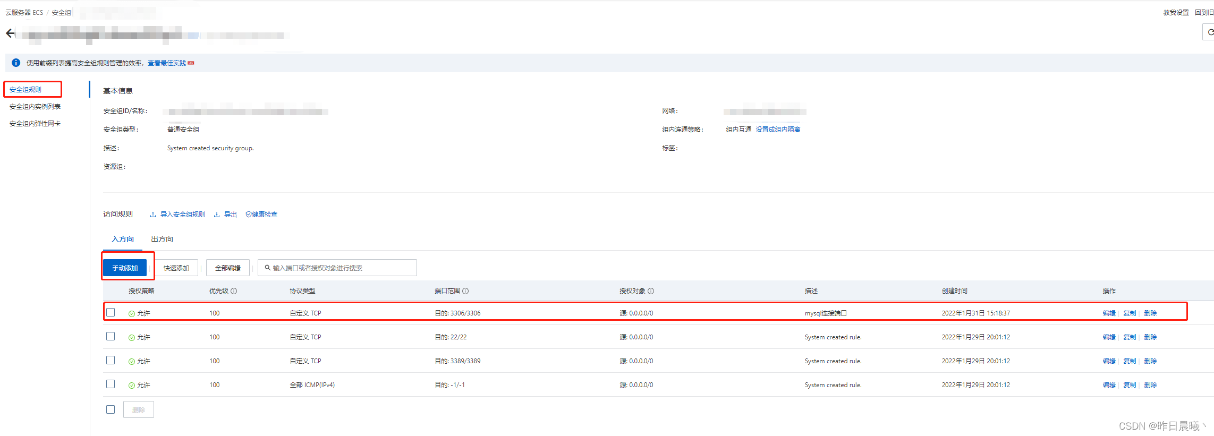Viewport: 1214px width, 436px height.
Task: Copy the 3306/3306 mysql rule
Action: point(1130,313)
